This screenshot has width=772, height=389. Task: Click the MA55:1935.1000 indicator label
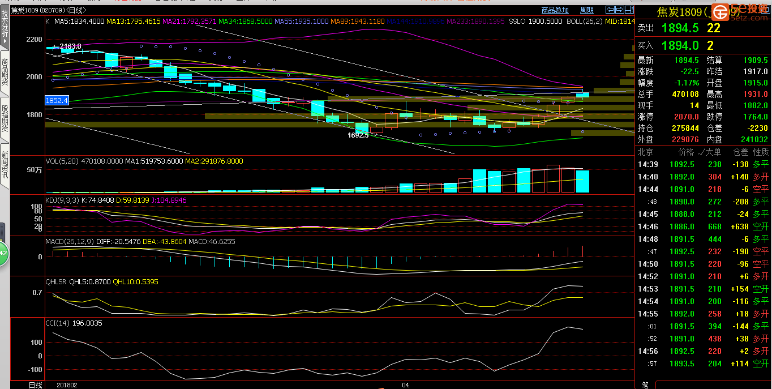point(302,22)
